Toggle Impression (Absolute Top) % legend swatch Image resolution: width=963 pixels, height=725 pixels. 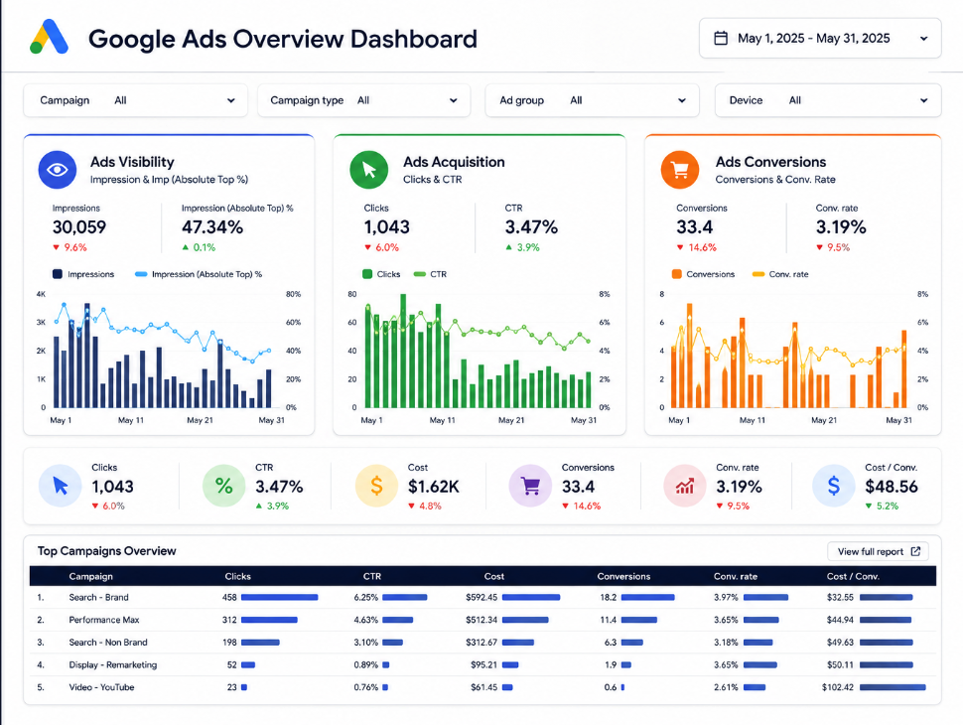tap(141, 274)
